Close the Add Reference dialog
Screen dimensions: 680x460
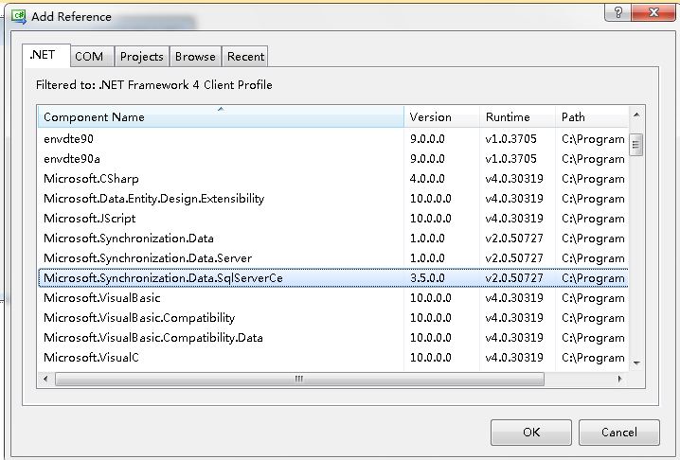(653, 12)
